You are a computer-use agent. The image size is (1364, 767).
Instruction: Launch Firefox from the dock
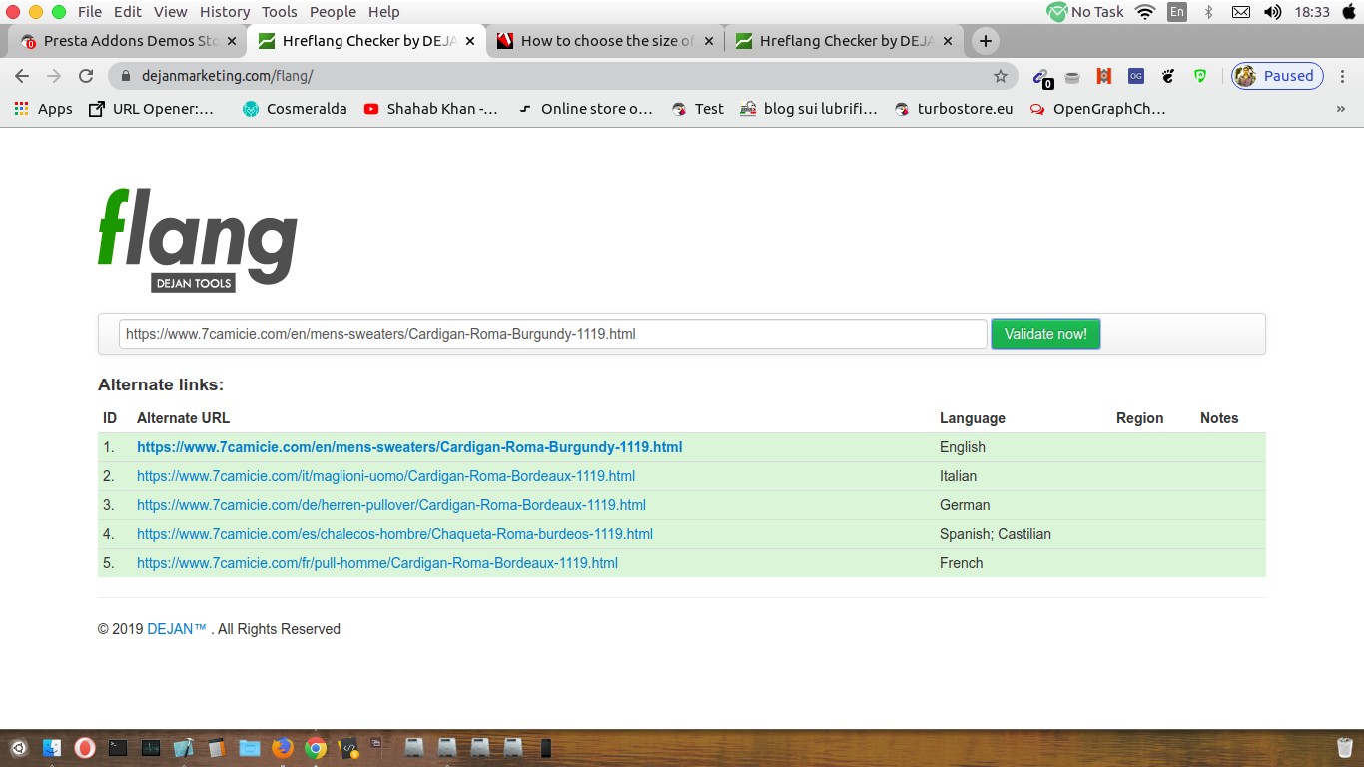[283, 747]
